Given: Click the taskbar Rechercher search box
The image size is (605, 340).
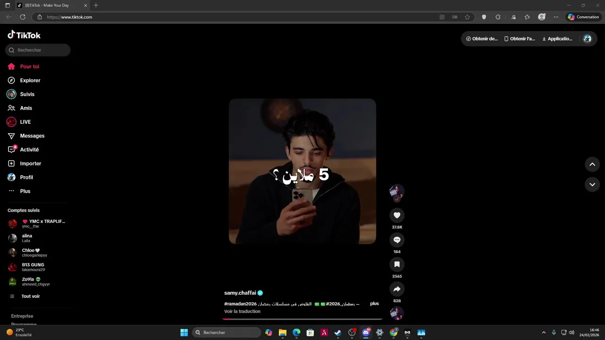Looking at the screenshot, I should (227, 332).
